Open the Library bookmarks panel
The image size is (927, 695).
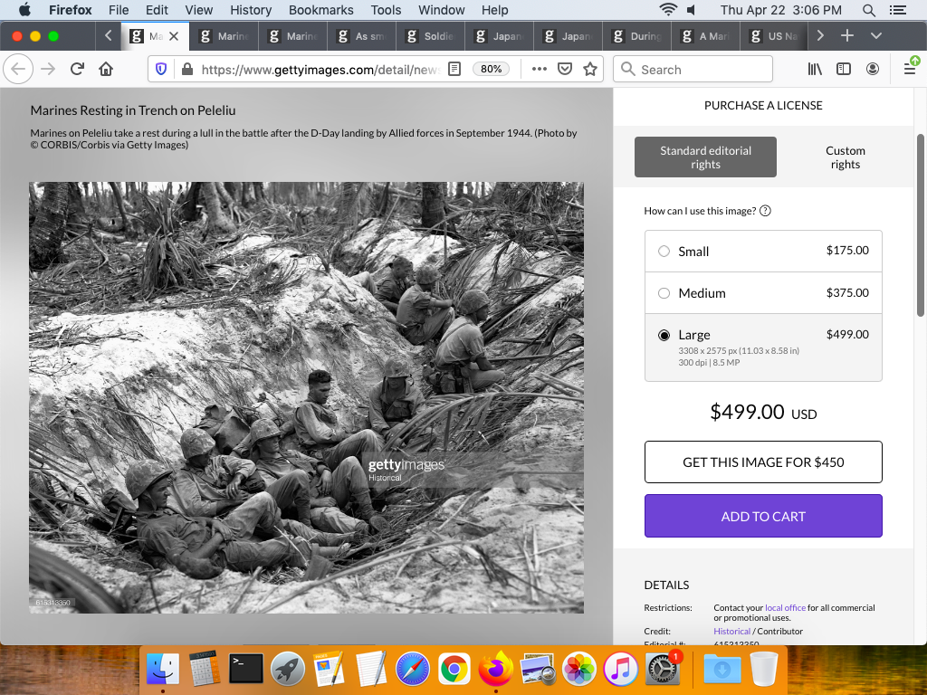click(x=815, y=69)
